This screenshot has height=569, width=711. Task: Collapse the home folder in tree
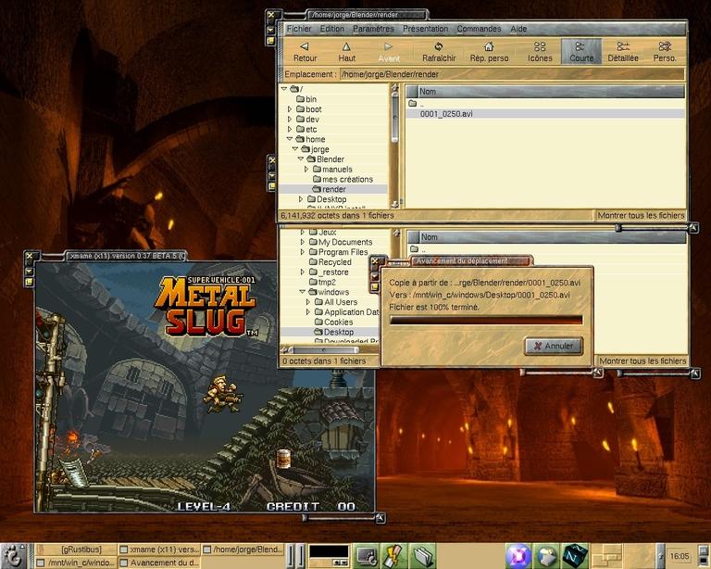(x=290, y=139)
